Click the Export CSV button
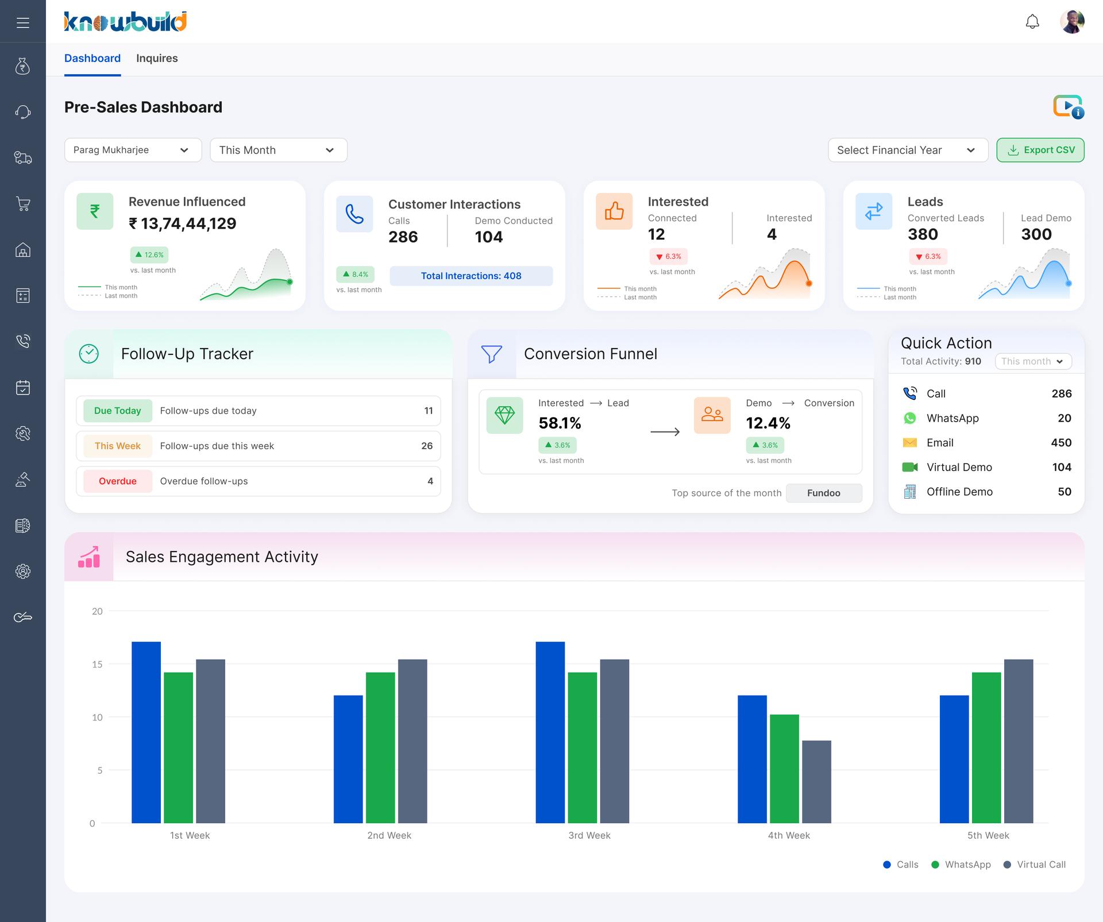The width and height of the screenshot is (1103, 922). [x=1040, y=150]
